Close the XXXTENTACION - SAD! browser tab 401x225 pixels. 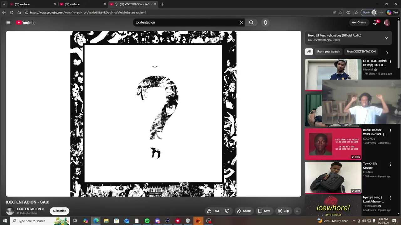tap(155, 4)
